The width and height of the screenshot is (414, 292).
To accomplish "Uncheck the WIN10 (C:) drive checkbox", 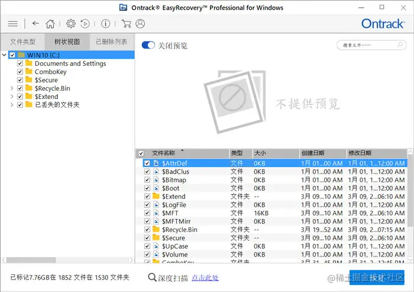I will [12, 55].
